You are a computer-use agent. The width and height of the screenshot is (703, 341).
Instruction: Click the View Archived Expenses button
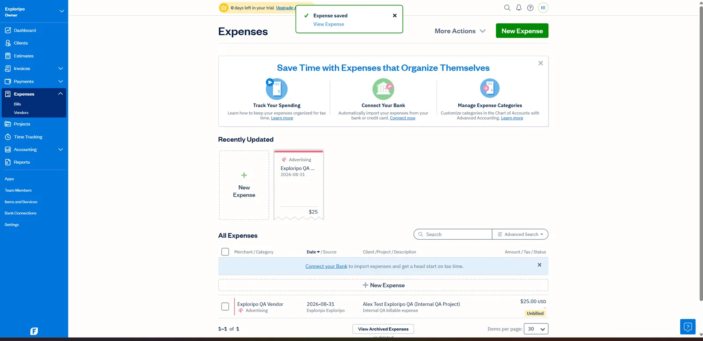point(383,329)
